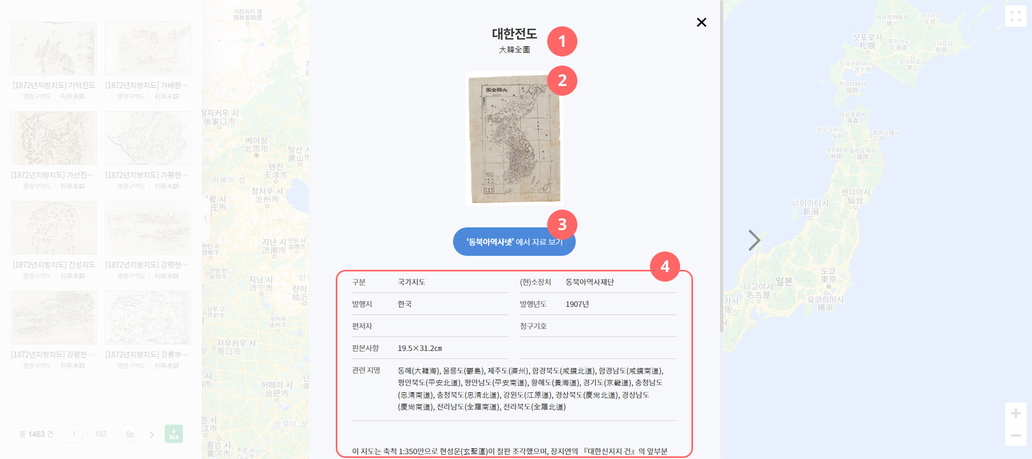This screenshot has width=1032, height=459.
Task: Click the [1872년지방지도] 가덕진도 title
Action: point(54,85)
